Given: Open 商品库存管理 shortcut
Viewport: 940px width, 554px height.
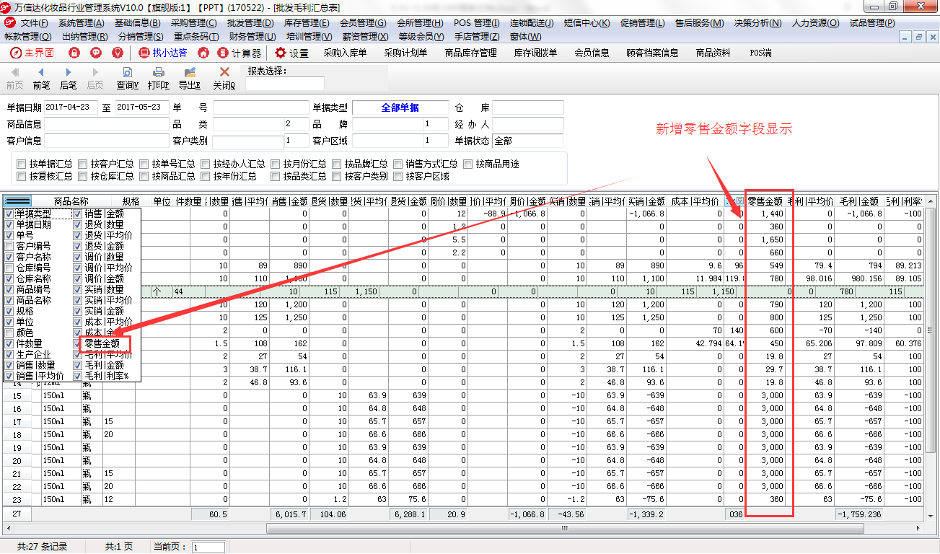Looking at the screenshot, I should coord(471,53).
